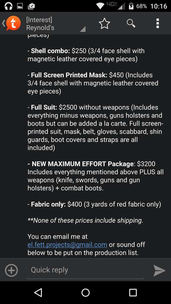This screenshot has height=304, width=171.
Task: Tap the headphones status bar icon
Action: coord(8,6)
